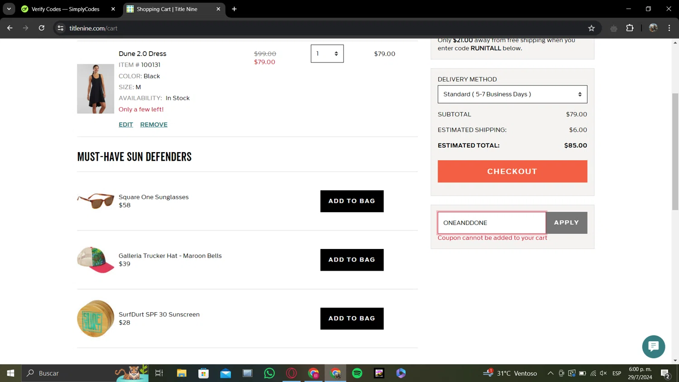This screenshot has width=679, height=382.
Task: Click the Dune 2.0 Dress thumbnail image
Action: tap(96, 89)
